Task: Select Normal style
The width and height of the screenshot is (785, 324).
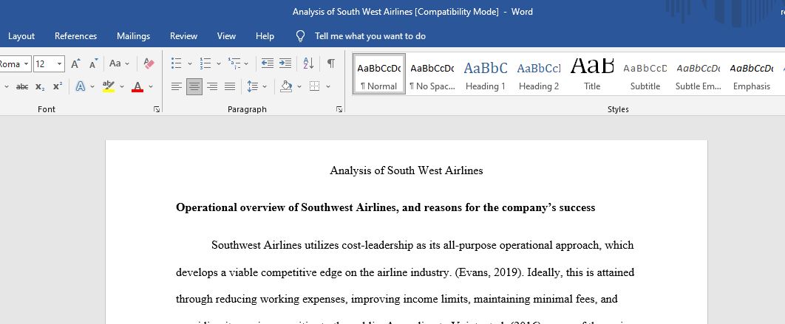Action: 379,74
